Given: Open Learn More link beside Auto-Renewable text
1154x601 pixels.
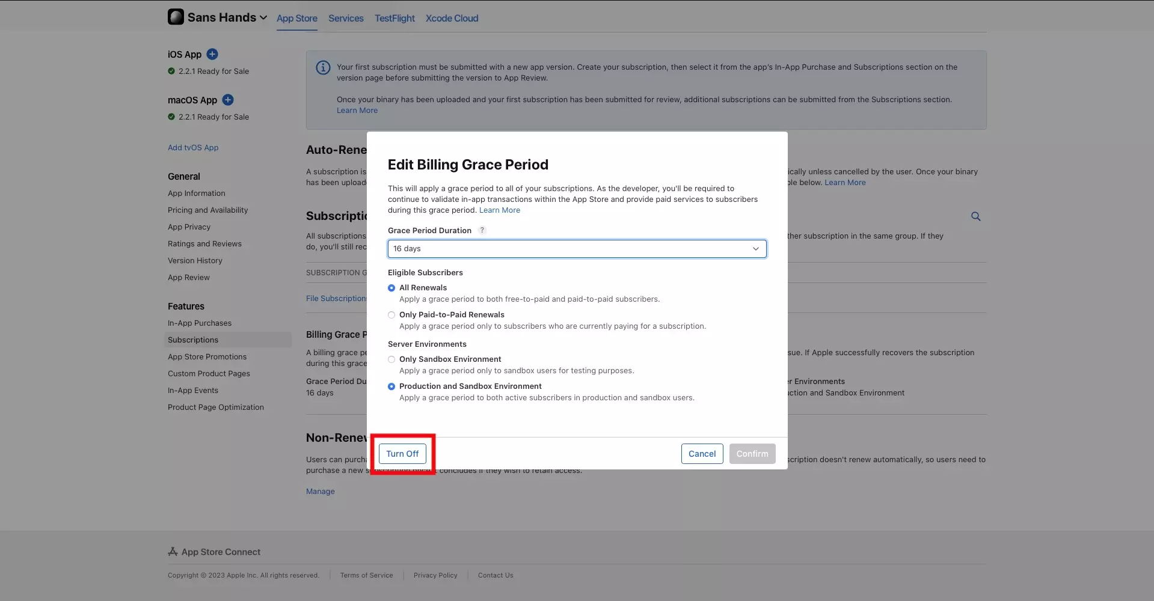Looking at the screenshot, I should (845, 183).
